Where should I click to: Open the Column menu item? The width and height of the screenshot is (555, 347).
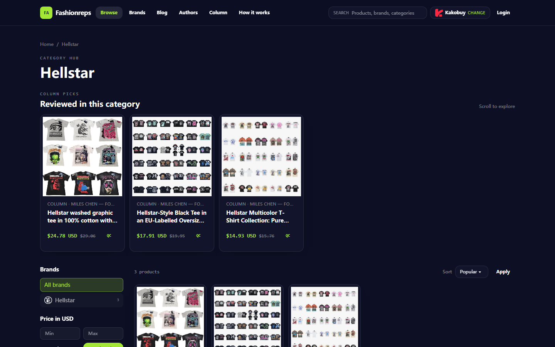click(x=218, y=13)
